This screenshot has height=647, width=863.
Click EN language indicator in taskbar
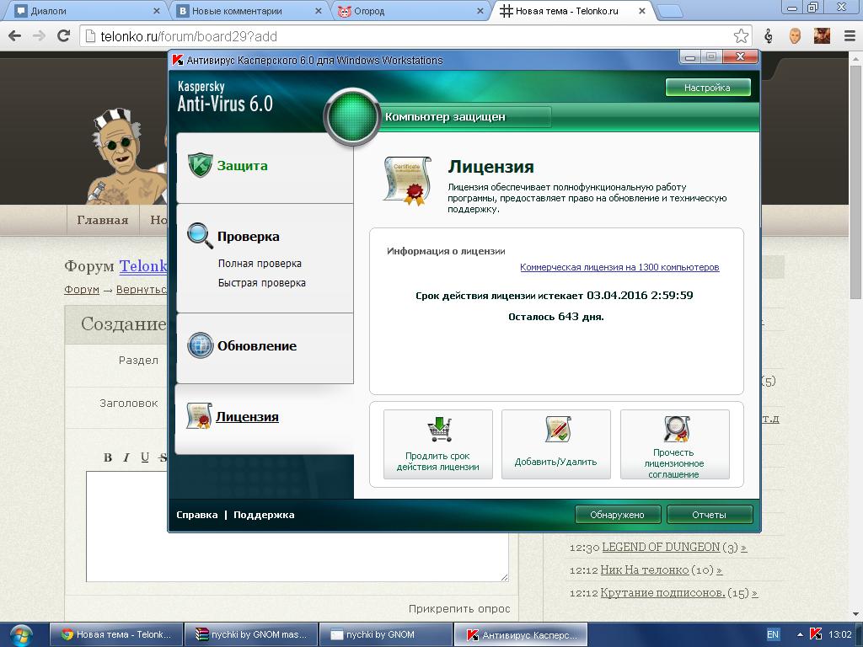tap(773, 634)
